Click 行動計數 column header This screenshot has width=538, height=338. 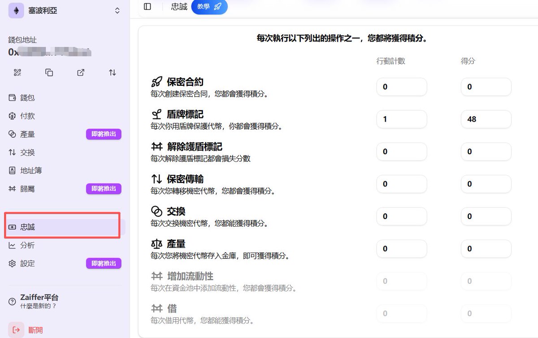(x=391, y=61)
